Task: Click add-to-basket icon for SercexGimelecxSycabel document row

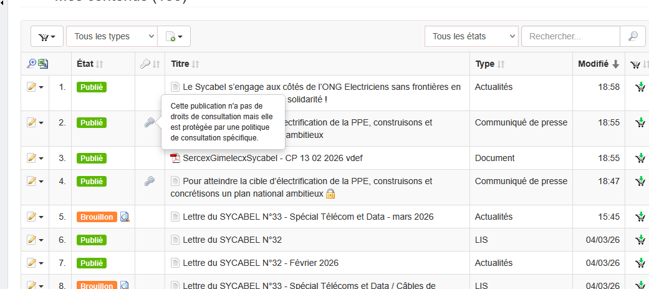Action: pos(640,159)
